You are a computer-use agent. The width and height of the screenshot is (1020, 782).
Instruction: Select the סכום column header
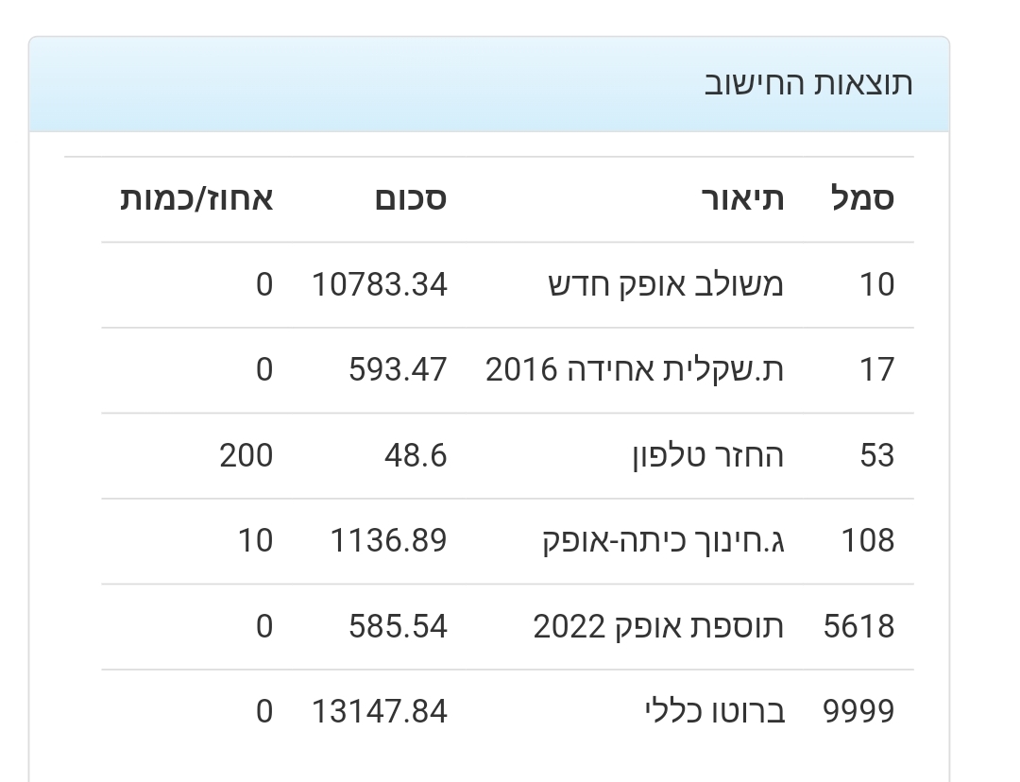411,199
